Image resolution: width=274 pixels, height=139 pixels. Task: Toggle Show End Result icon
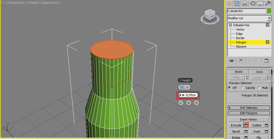(x=241, y=60)
